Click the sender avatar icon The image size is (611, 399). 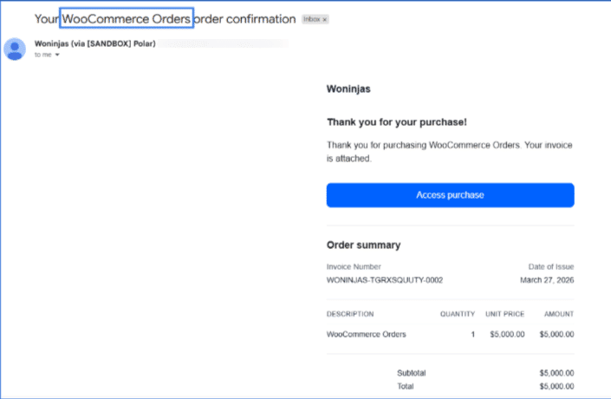pyautogui.click(x=15, y=49)
